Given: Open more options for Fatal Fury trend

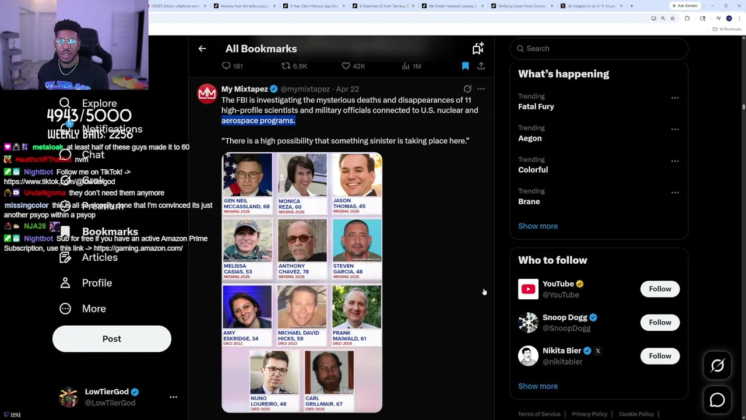Looking at the screenshot, I should [x=675, y=97].
